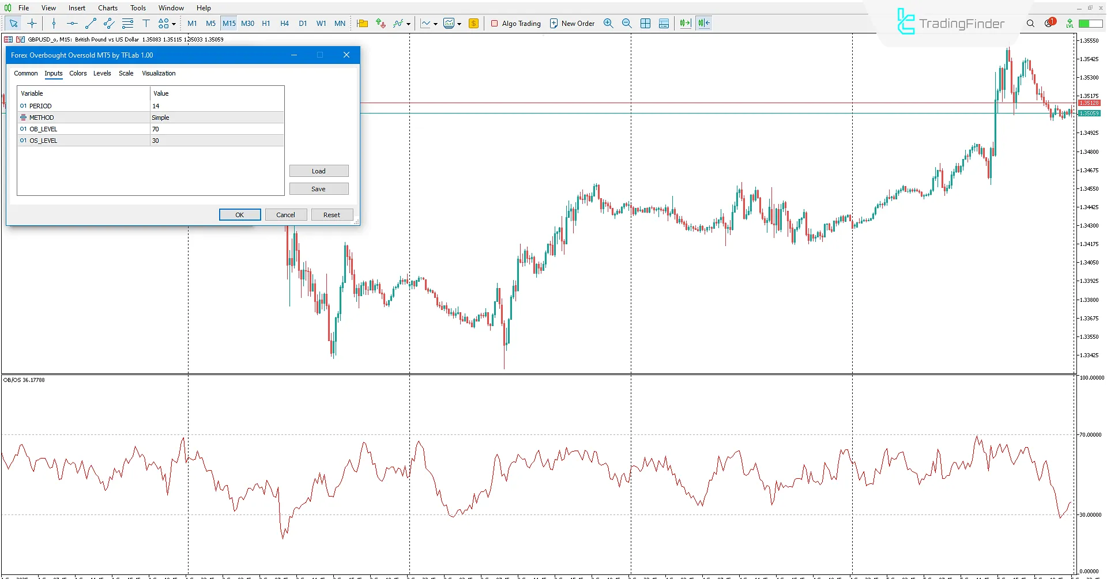The width and height of the screenshot is (1107, 579).
Task: Toggle Algo Trading on
Action: 515,24
